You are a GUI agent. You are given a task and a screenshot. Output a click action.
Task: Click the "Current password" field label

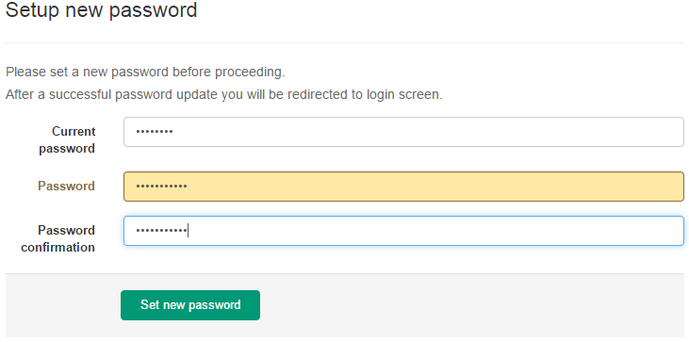coord(67,140)
